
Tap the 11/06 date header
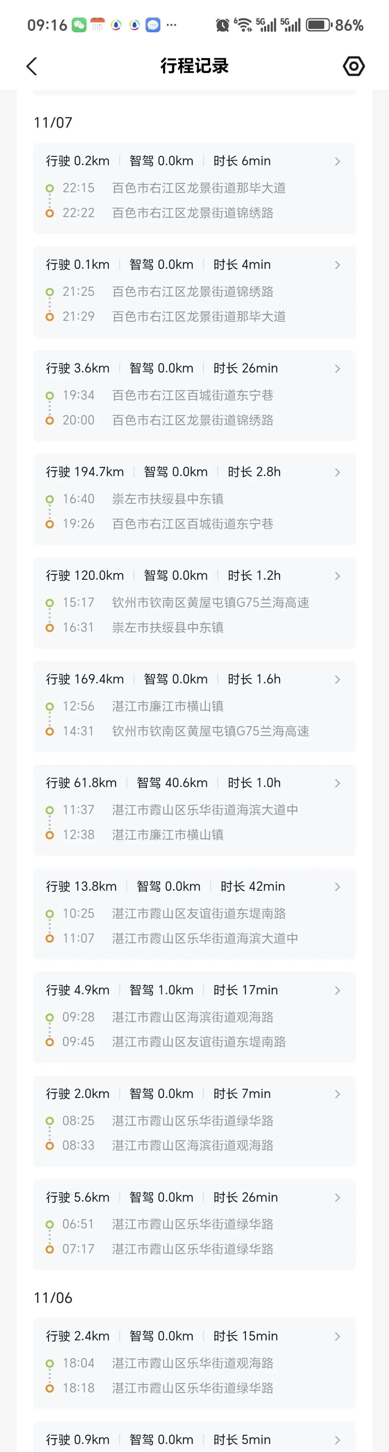point(53,1298)
